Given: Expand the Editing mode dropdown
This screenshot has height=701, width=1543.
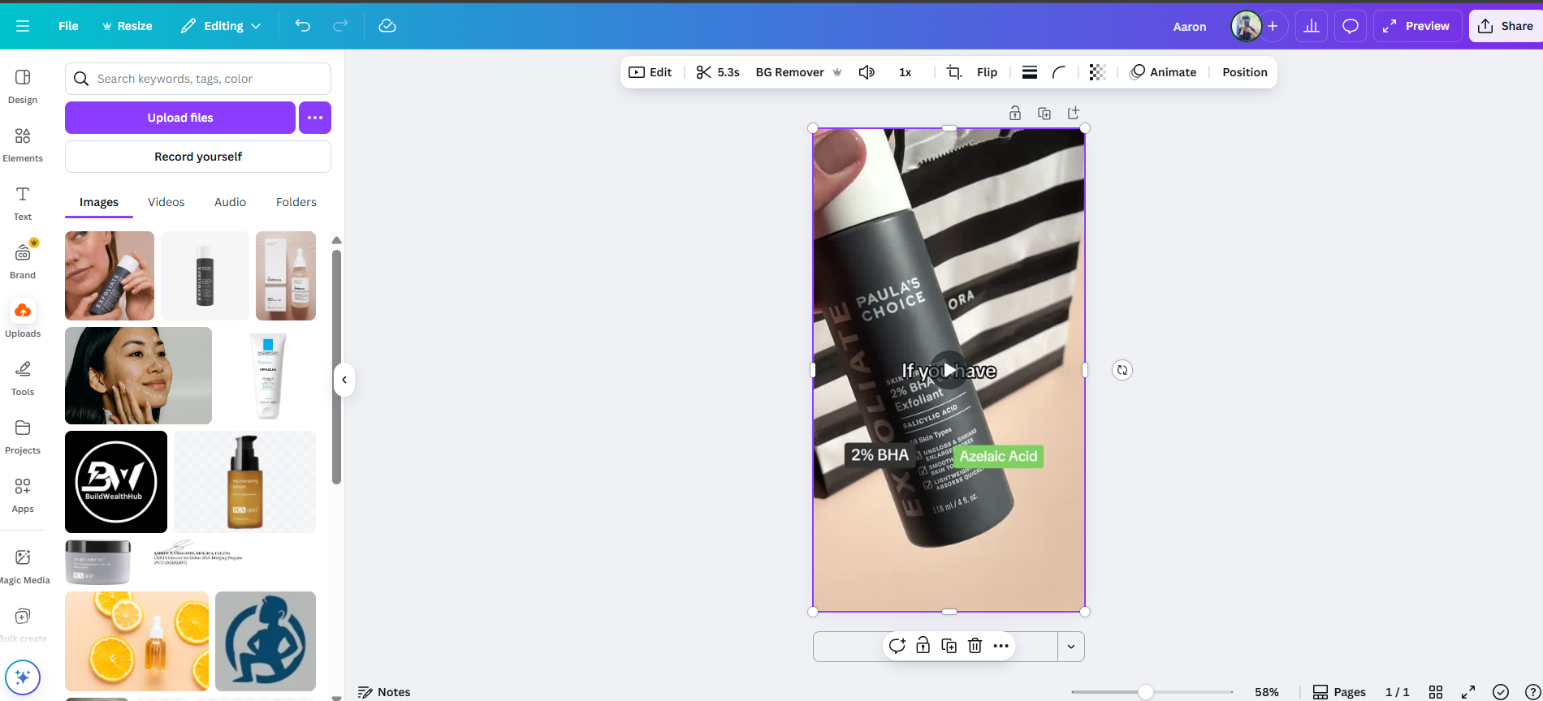Looking at the screenshot, I should (x=221, y=26).
